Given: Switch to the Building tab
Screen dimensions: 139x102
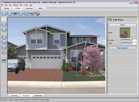Looking at the screenshot, I should coord(7,8).
